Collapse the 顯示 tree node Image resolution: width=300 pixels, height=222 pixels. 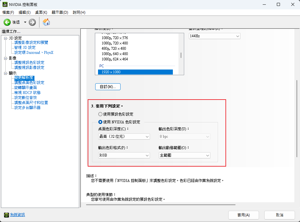pos(6,73)
